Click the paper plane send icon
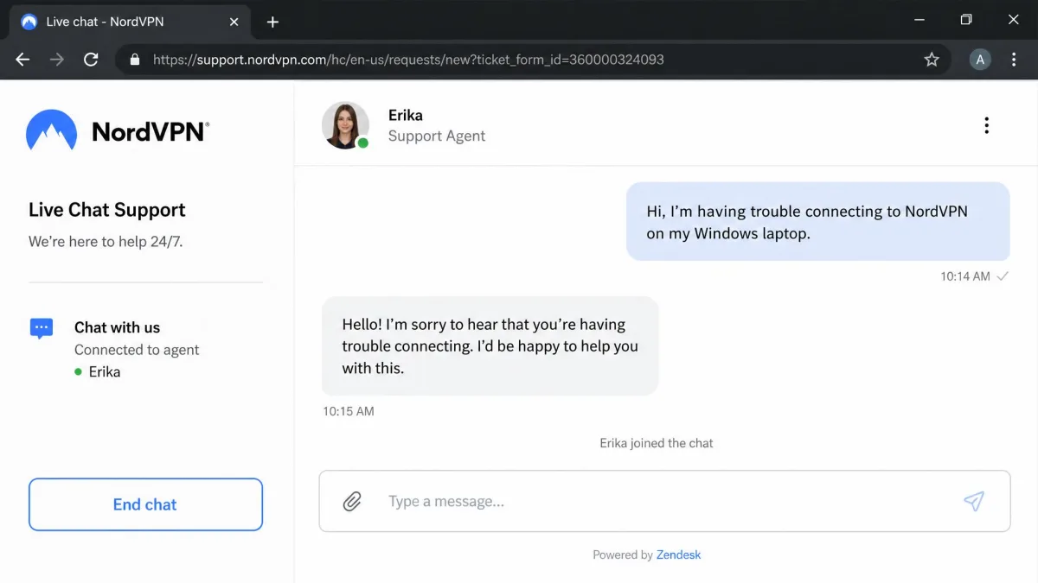 [974, 501]
